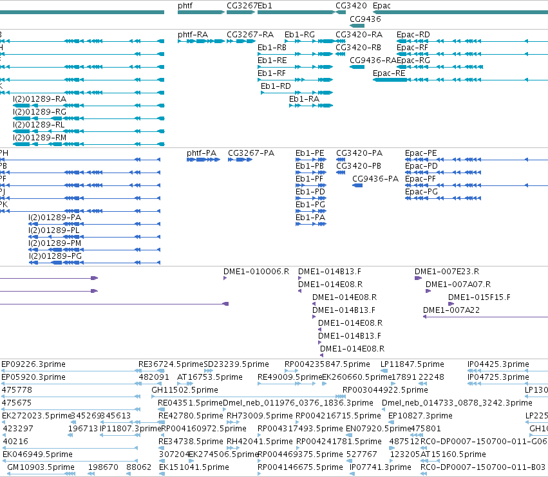Click the CG3420 gene label

click(x=351, y=6)
